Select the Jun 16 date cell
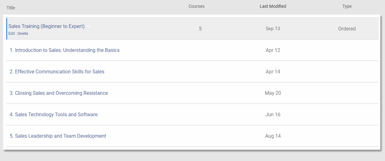 pyautogui.click(x=273, y=114)
